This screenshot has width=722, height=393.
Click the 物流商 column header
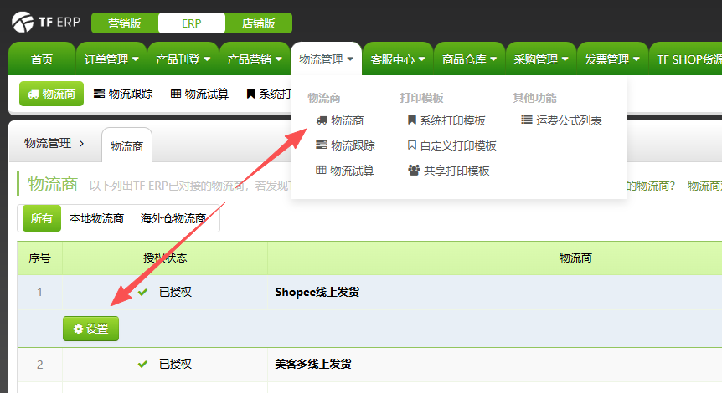(575, 258)
